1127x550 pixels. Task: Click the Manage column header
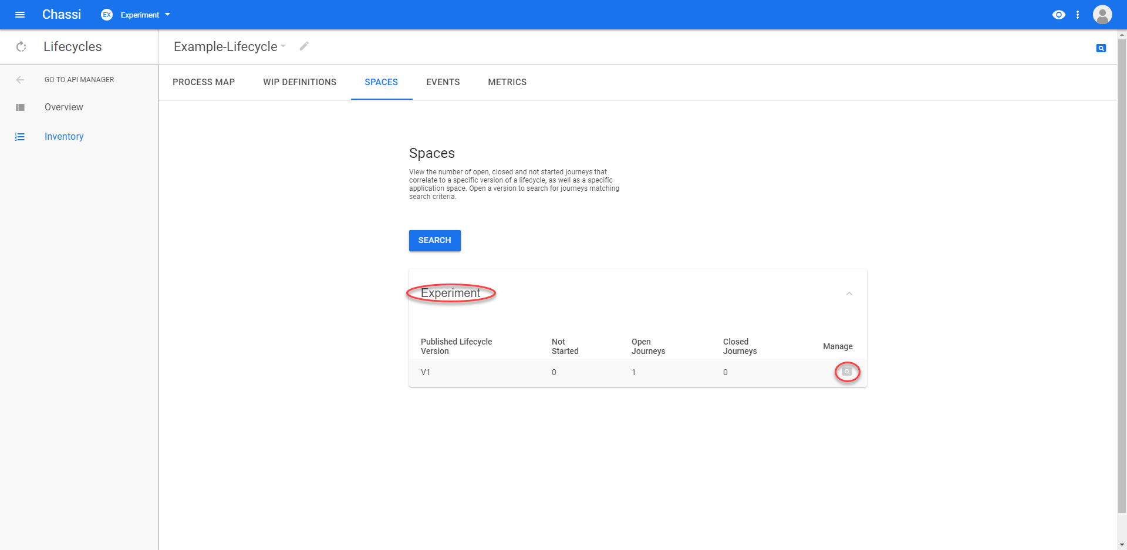pos(838,346)
